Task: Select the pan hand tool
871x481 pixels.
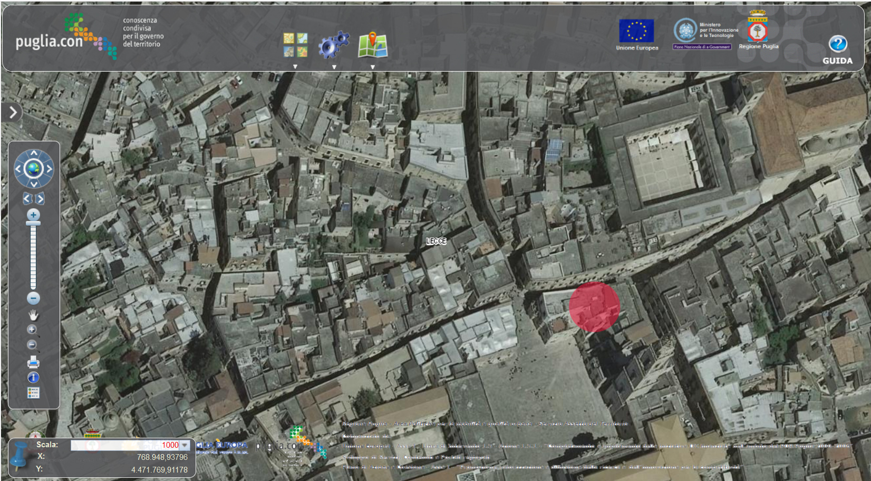Action: pos(33,315)
